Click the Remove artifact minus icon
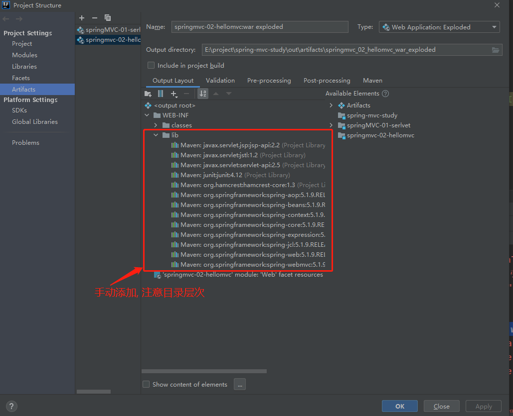The image size is (513, 416). 95,18
